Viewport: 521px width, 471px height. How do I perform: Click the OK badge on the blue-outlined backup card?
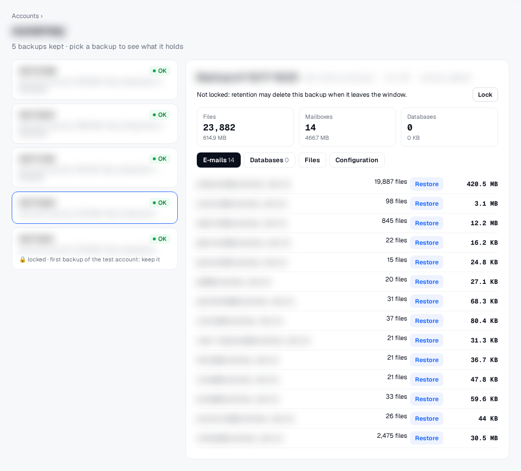pyautogui.click(x=160, y=203)
